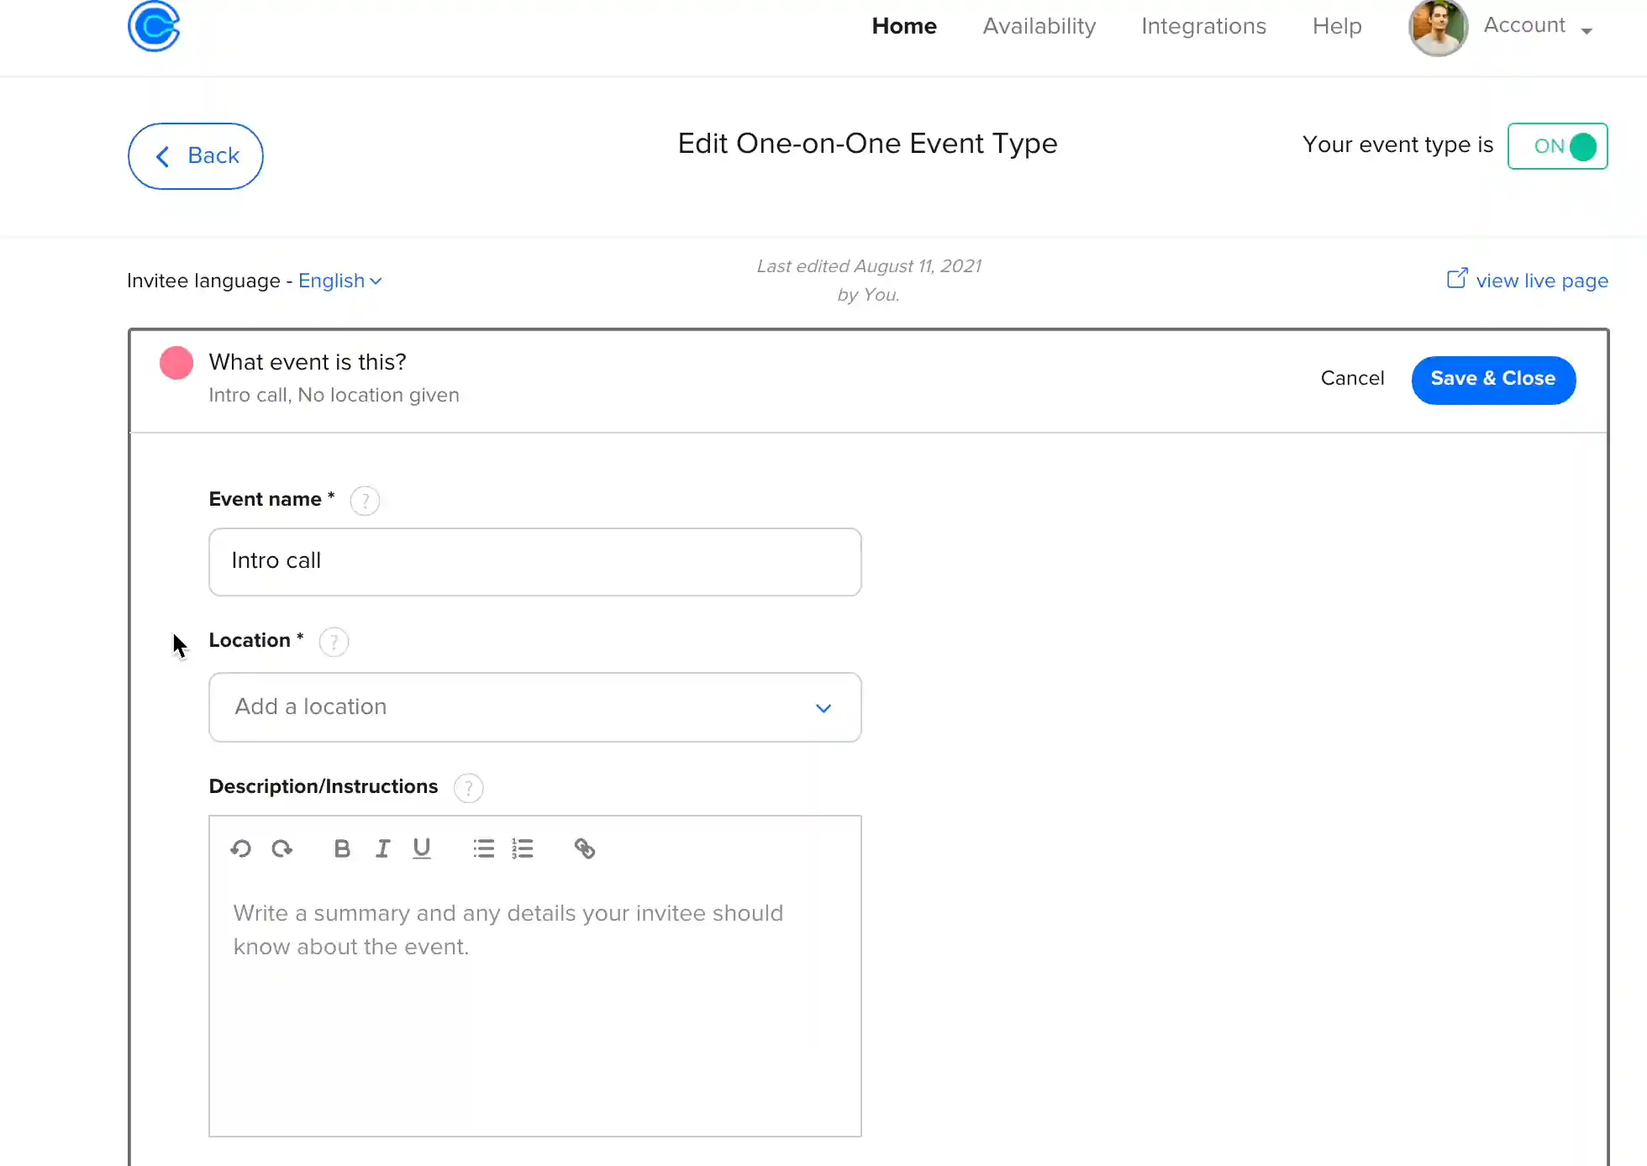Expand the Invitee language English dropdown
1647x1166 pixels.
pos(339,281)
